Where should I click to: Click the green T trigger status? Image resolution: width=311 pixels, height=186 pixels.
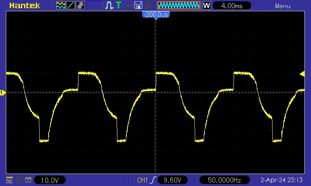(119, 5)
